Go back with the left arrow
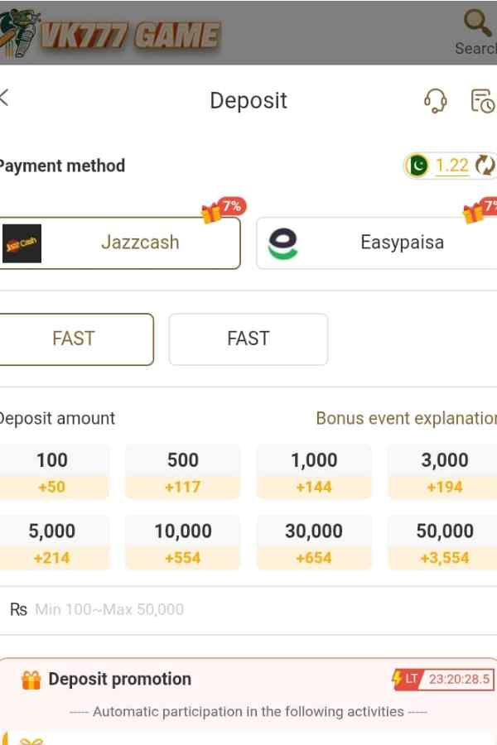The height and width of the screenshot is (745, 497). pyautogui.click(x=5, y=98)
